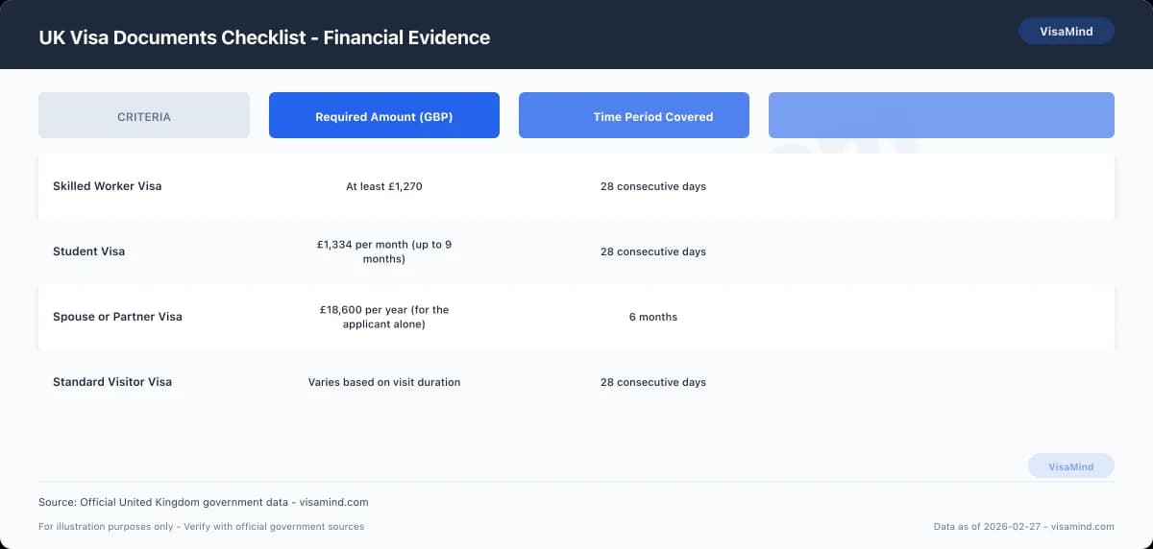This screenshot has width=1153, height=549.
Task: Select the Time Period Covered column header
Action: [634, 115]
